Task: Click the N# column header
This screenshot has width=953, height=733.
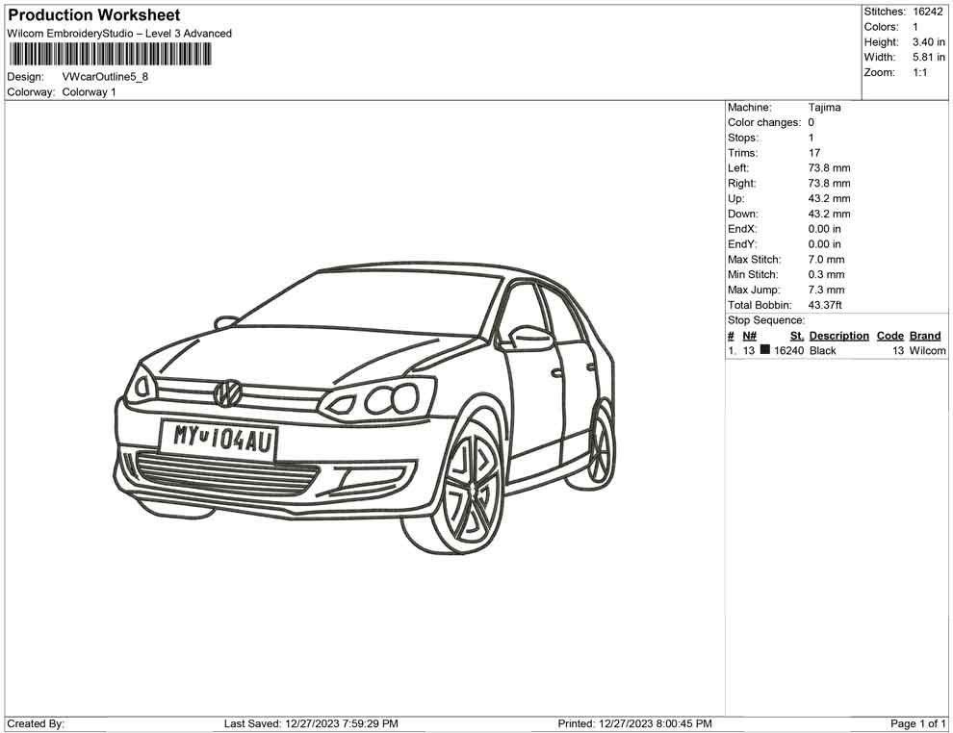Action: click(x=749, y=336)
